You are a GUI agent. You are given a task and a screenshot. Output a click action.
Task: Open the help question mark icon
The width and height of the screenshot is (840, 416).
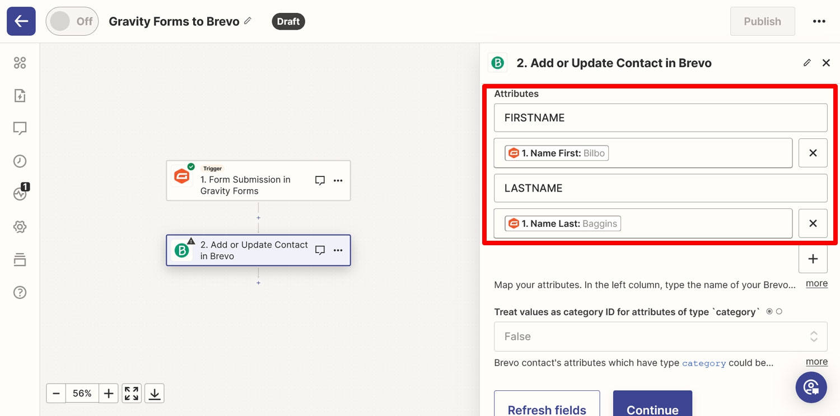tap(20, 292)
